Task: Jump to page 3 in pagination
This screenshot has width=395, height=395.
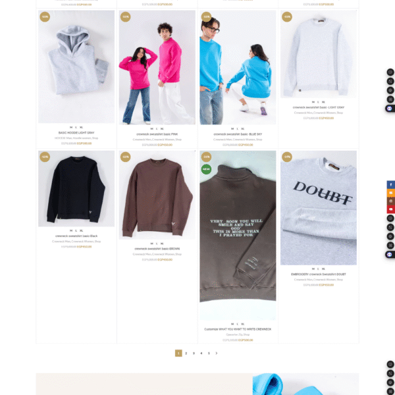Action: coord(194,353)
